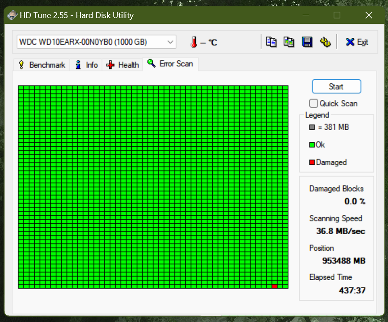The height and width of the screenshot is (322, 388).
Task: Click the Elapsed Time 437:37 value
Action: [x=352, y=290]
